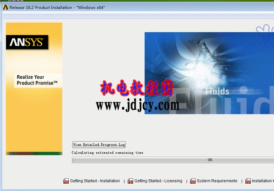The image size is (274, 191).
Task: Click the Fluids product banner image
Action: (x=209, y=73)
